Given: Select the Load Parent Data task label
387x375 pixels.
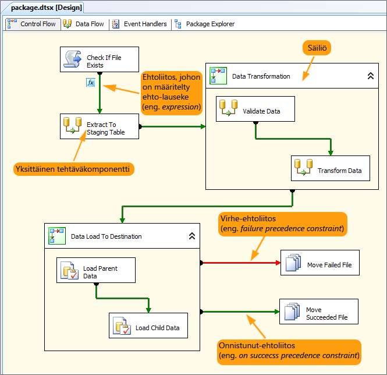Looking at the screenshot, I should [100, 272].
